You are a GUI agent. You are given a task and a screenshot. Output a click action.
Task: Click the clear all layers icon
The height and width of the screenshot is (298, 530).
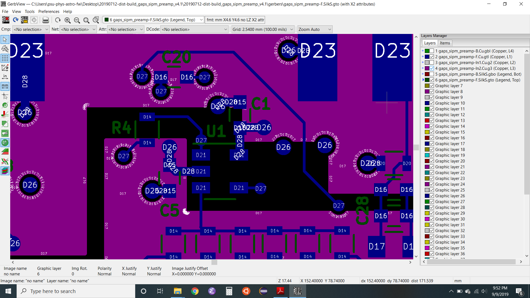point(6,20)
